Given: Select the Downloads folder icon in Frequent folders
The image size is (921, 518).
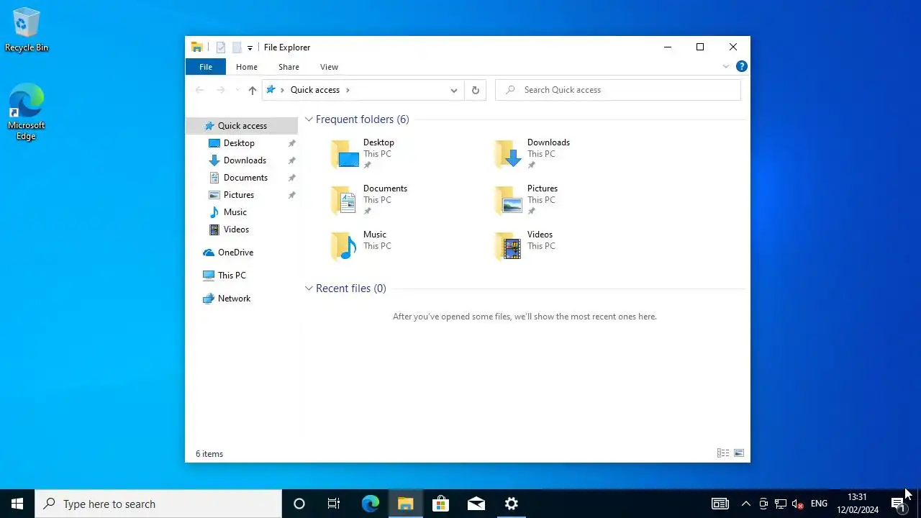Looking at the screenshot, I should point(509,154).
